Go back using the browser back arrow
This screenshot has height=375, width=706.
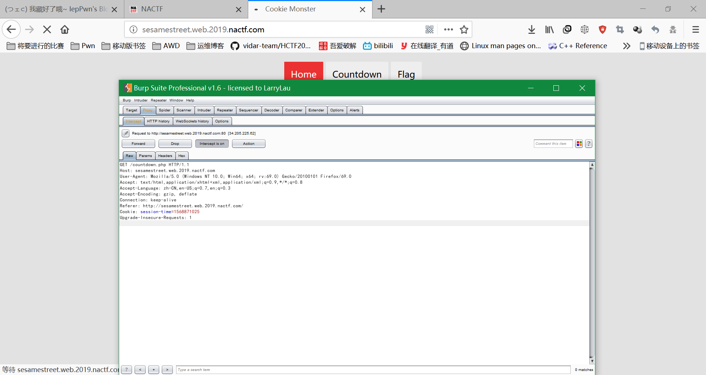[x=11, y=29]
